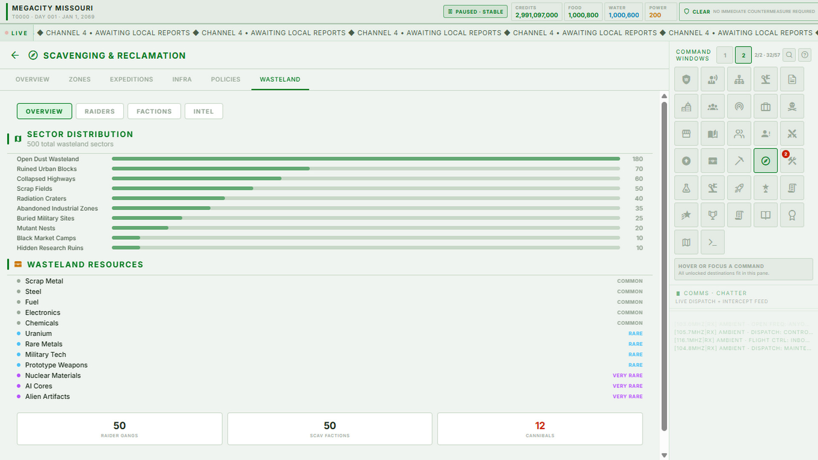The width and height of the screenshot is (818, 460).
Task: Go to the Infra tab
Action: (x=182, y=79)
